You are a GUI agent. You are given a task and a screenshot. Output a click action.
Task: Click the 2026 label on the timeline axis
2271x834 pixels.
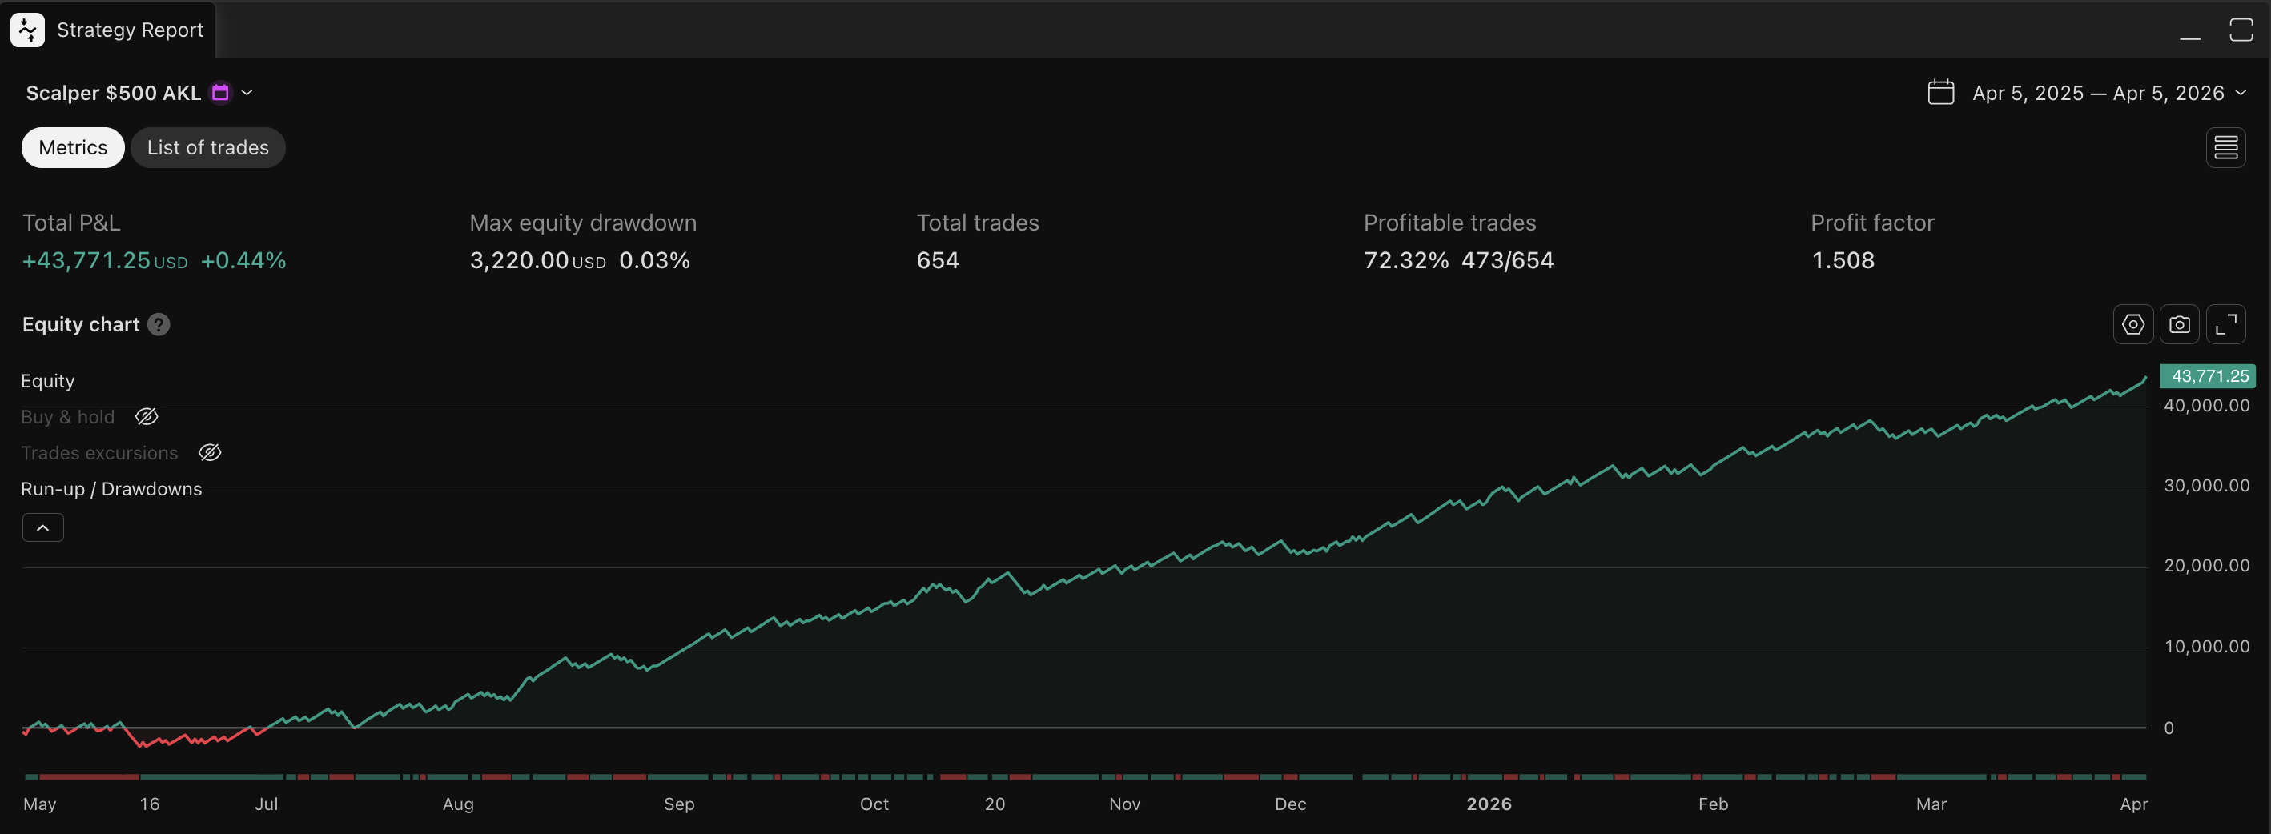coord(1489,803)
